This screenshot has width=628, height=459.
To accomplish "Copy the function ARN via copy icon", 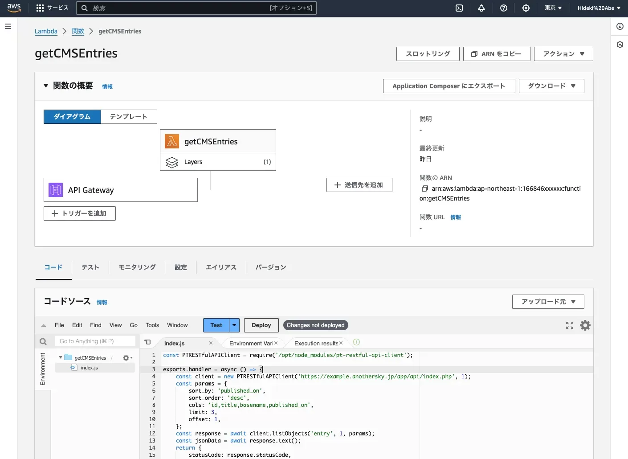I will (425, 189).
